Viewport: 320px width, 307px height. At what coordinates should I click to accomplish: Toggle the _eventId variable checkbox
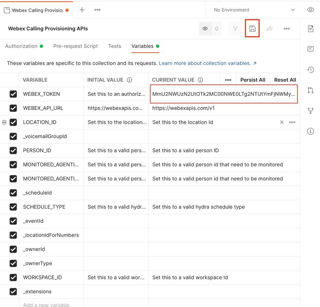pyautogui.click(x=13, y=221)
